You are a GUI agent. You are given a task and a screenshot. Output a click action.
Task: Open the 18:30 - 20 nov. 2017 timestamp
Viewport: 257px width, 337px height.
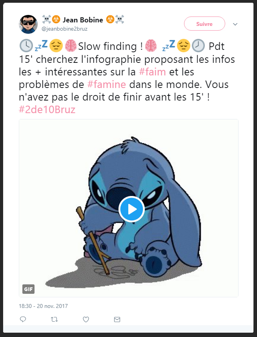click(x=43, y=306)
